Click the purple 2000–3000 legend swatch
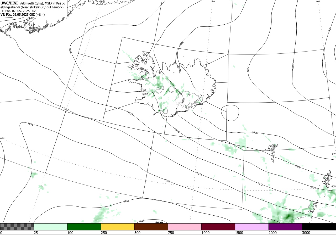Screen dimensions: 336x235 tap(285, 227)
